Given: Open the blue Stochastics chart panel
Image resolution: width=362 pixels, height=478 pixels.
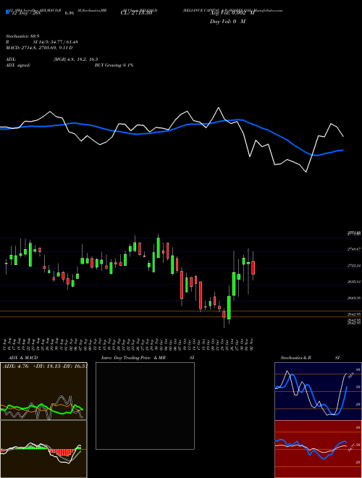Looking at the screenshot, I should (318, 391).
